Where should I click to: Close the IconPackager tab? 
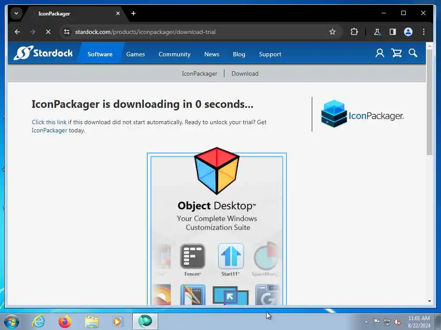(118, 13)
